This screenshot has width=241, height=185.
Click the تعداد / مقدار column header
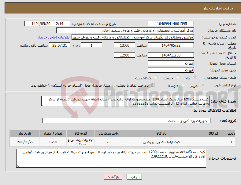coord(53,133)
